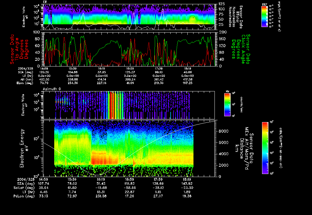Image resolution: width=312 pixels, height=215 pixels.
Task: Click the counts/sec unit label
Action: (x=241, y=104)
